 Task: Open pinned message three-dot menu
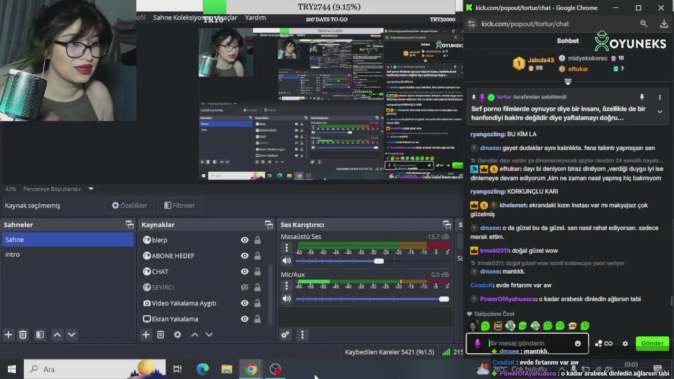tap(659, 97)
